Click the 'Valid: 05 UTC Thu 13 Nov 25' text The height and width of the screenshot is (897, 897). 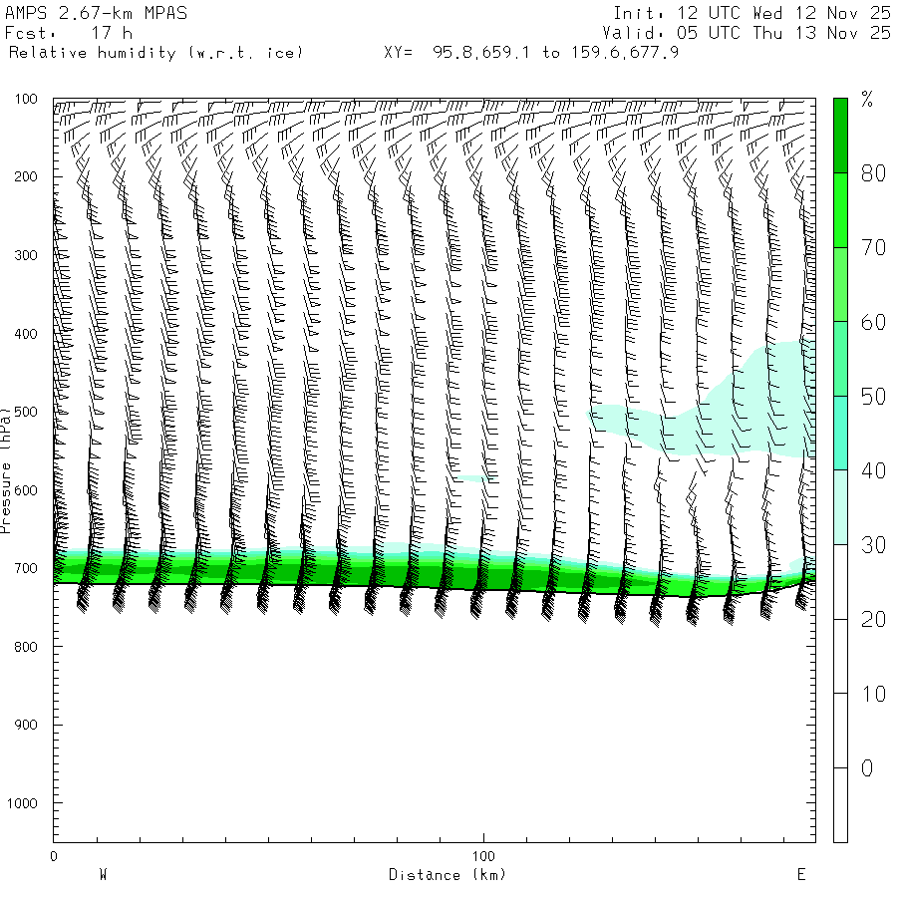pos(746,33)
